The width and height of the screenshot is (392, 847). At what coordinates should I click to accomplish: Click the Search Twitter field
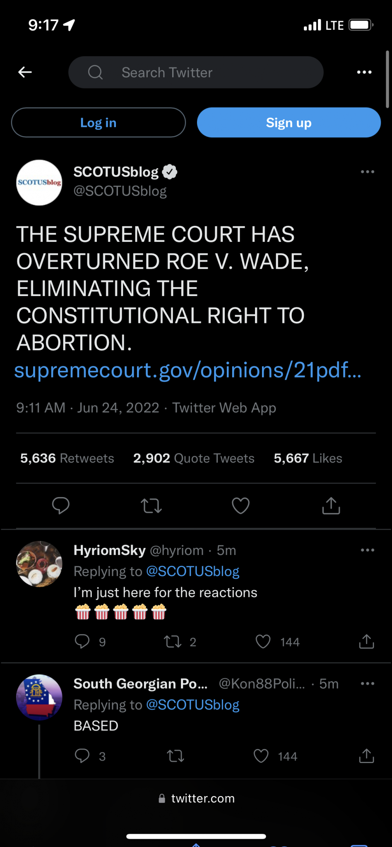coord(196,72)
